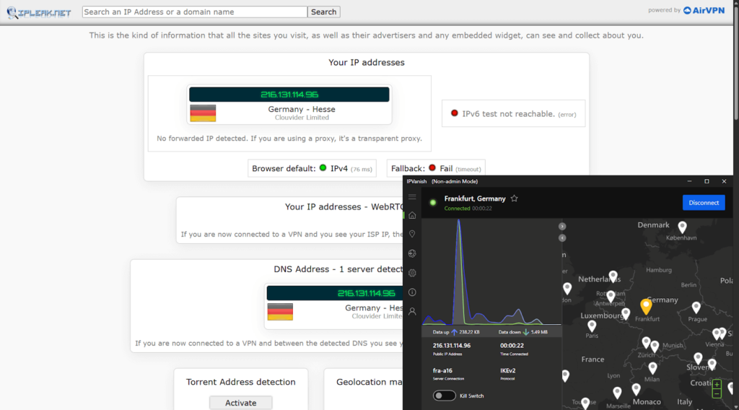Click the AirVPN logo link
739x410 pixels.
tap(704, 10)
